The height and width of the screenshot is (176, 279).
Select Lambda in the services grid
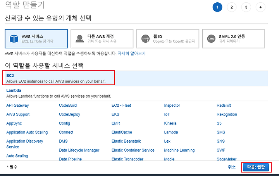[x=171, y=132]
